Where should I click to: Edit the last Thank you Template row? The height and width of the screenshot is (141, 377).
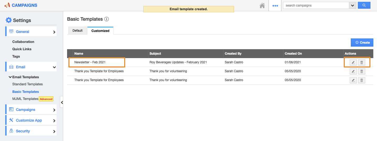pos(353,80)
